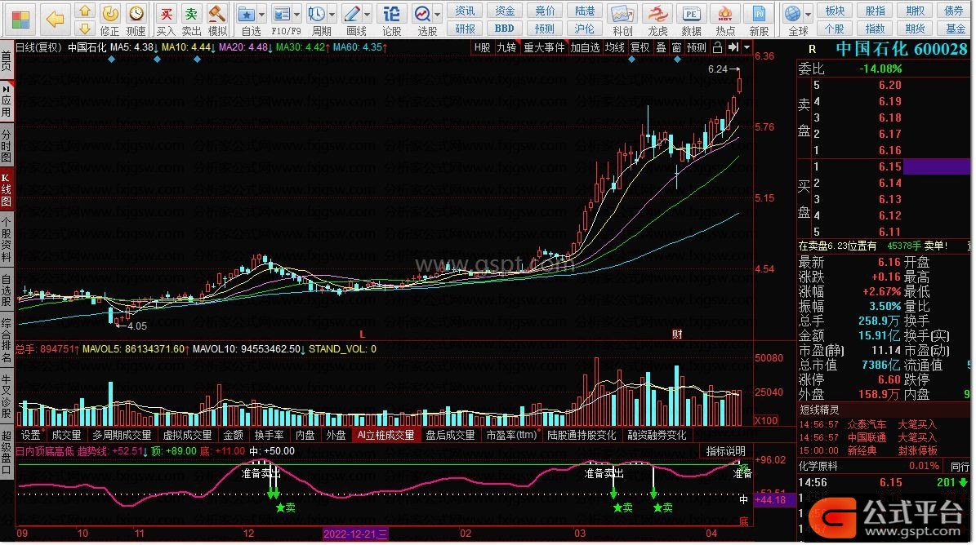
Task: Click the 竞价 auction button
Action: click(545, 11)
